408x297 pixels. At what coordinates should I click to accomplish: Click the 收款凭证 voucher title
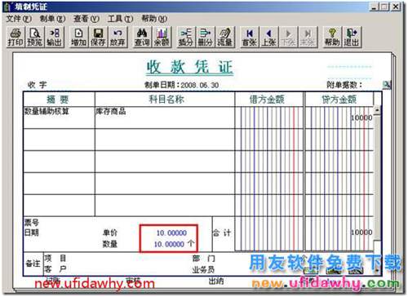[190, 67]
